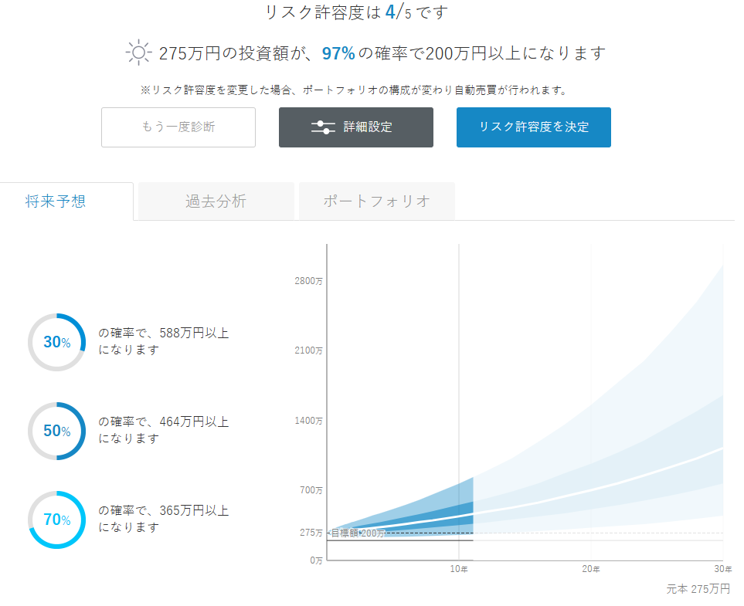
Task: Click the 30年 label on the horizontal axis
Action: tap(722, 567)
